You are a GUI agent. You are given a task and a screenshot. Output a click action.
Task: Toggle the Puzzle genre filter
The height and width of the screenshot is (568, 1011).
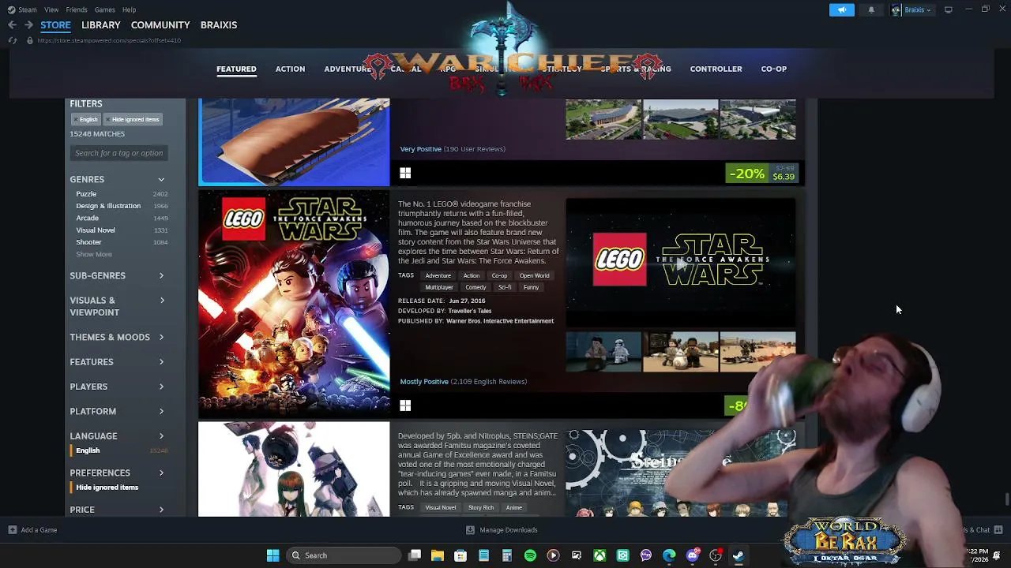pyautogui.click(x=86, y=194)
